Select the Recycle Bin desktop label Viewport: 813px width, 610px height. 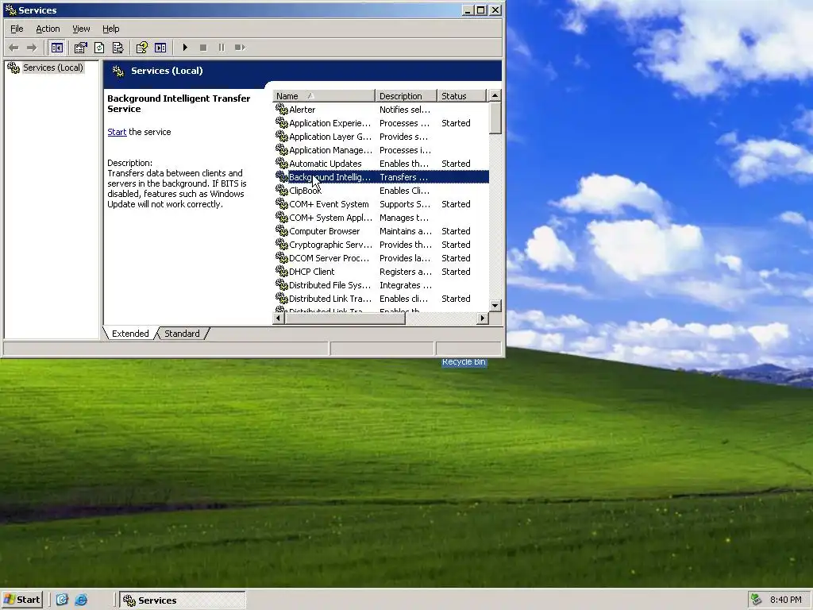464,362
